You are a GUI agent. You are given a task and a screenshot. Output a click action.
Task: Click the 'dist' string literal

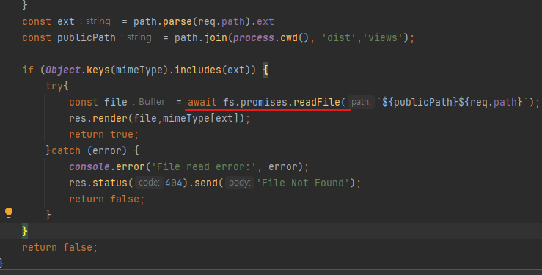pyautogui.click(x=338, y=37)
